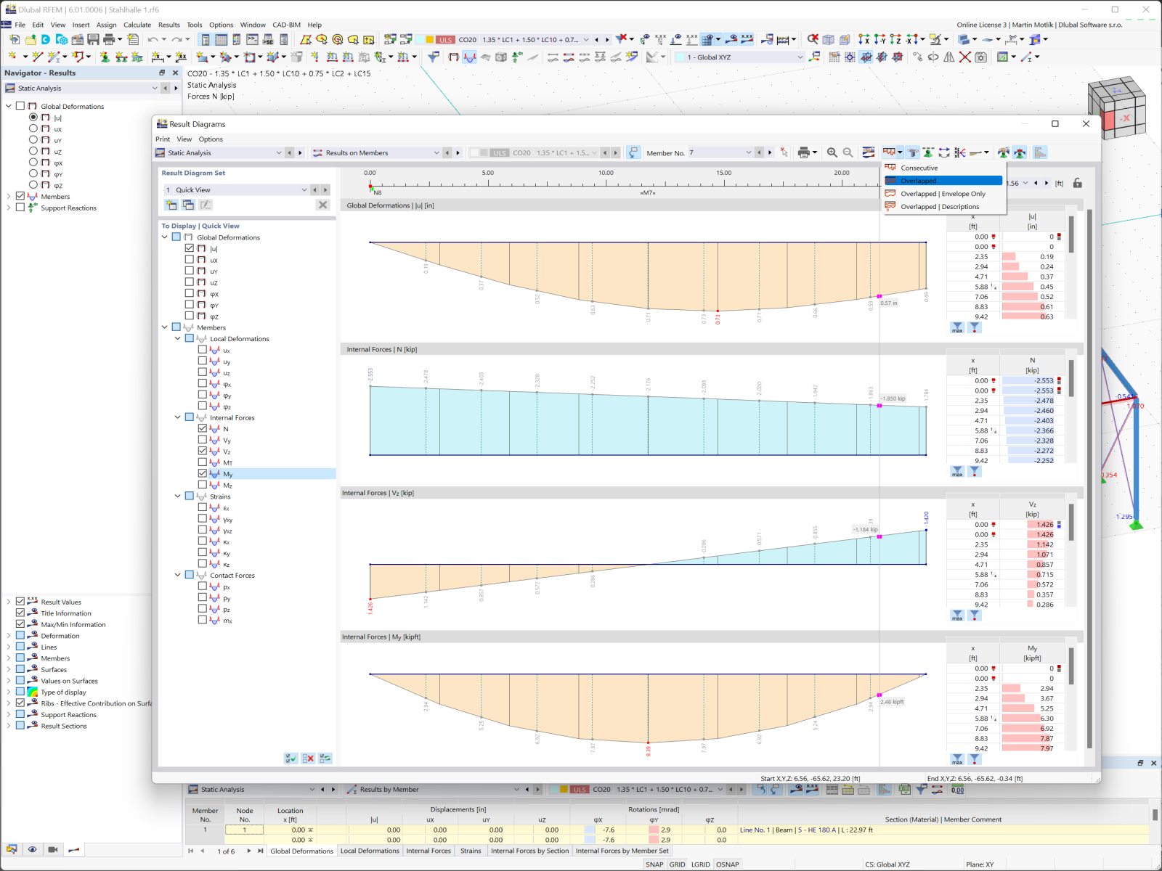Click the max button under the Vz table
The height and width of the screenshot is (871, 1162).
pos(956,616)
